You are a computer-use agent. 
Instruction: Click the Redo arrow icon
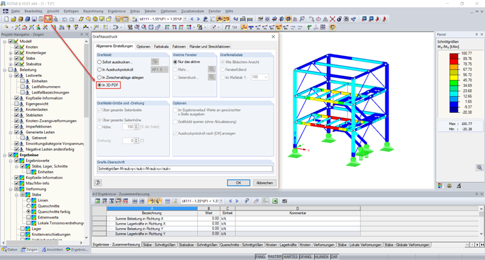(x=71, y=19)
